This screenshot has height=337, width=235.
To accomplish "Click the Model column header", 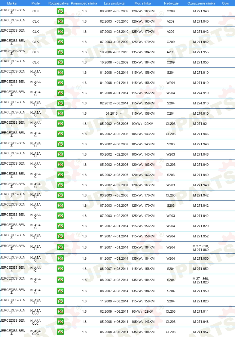I will pyautogui.click(x=36, y=3).
